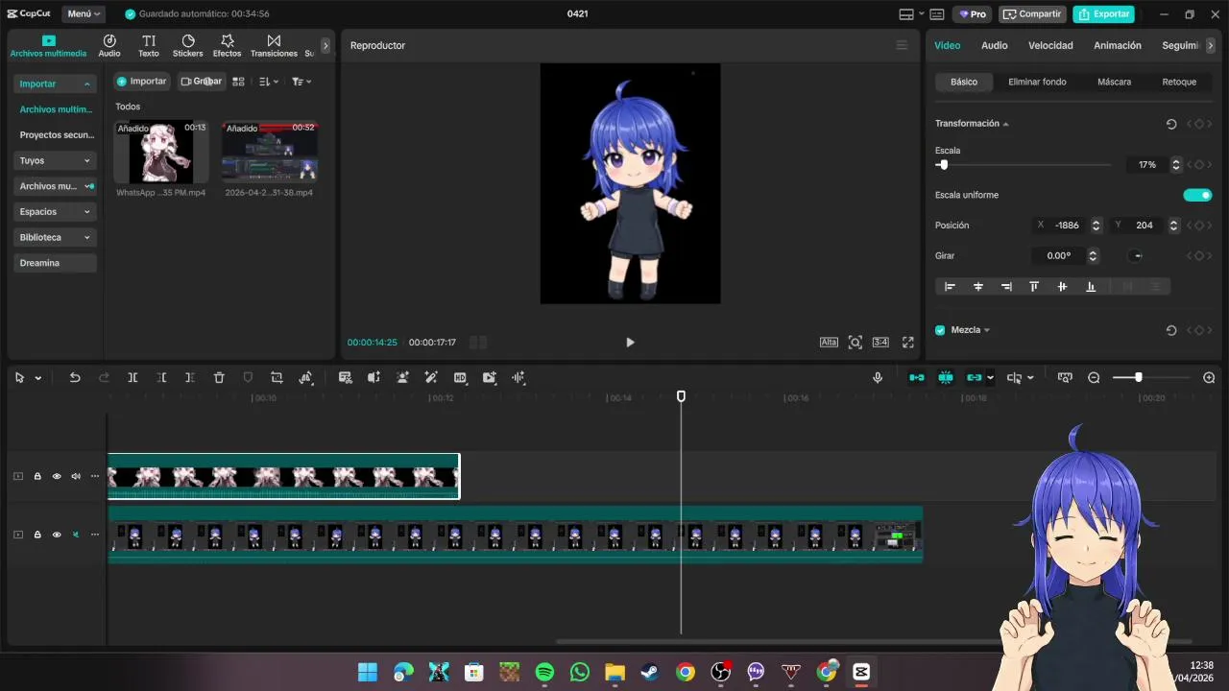The width and height of the screenshot is (1229, 691).
Task: Open the Animación tab
Action: click(x=1118, y=45)
